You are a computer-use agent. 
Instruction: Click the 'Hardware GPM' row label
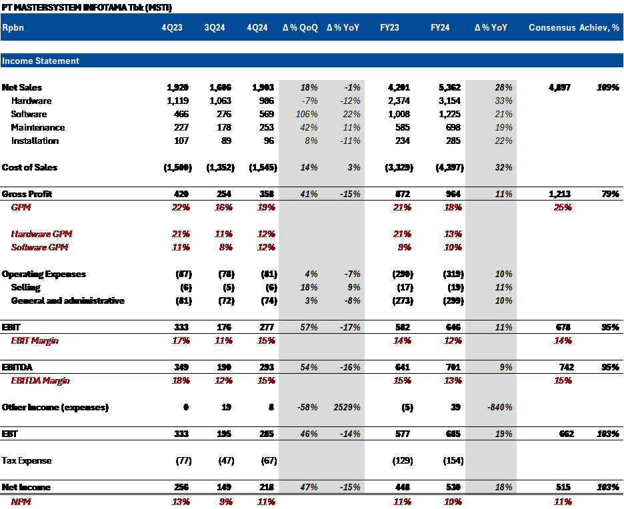[x=42, y=234]
